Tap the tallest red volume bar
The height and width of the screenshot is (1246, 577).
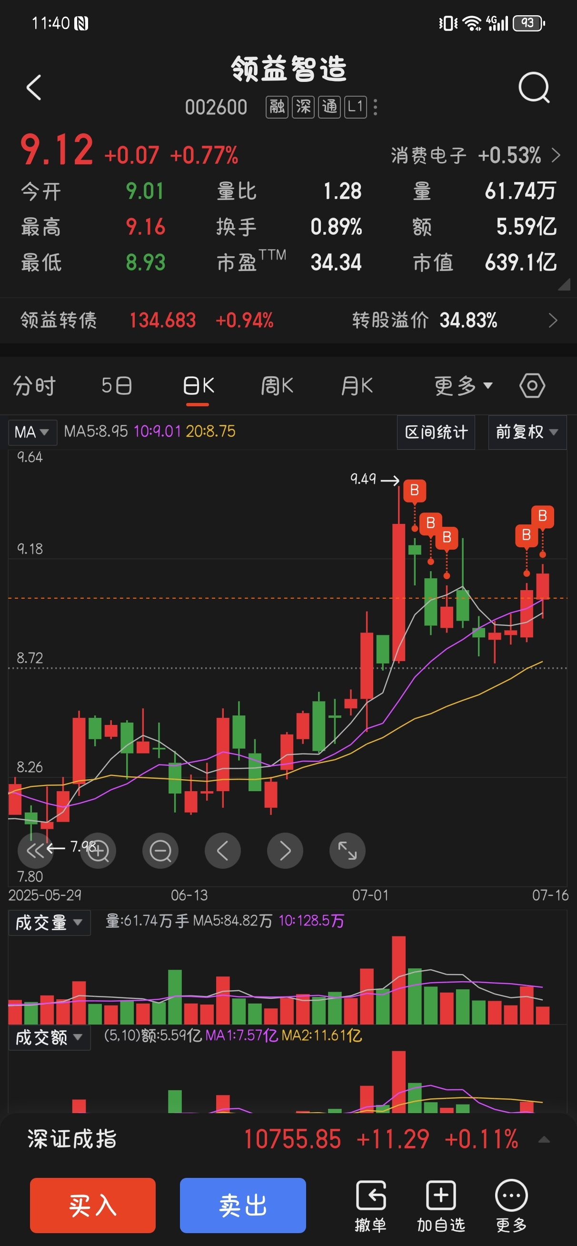tap(398, 980)
